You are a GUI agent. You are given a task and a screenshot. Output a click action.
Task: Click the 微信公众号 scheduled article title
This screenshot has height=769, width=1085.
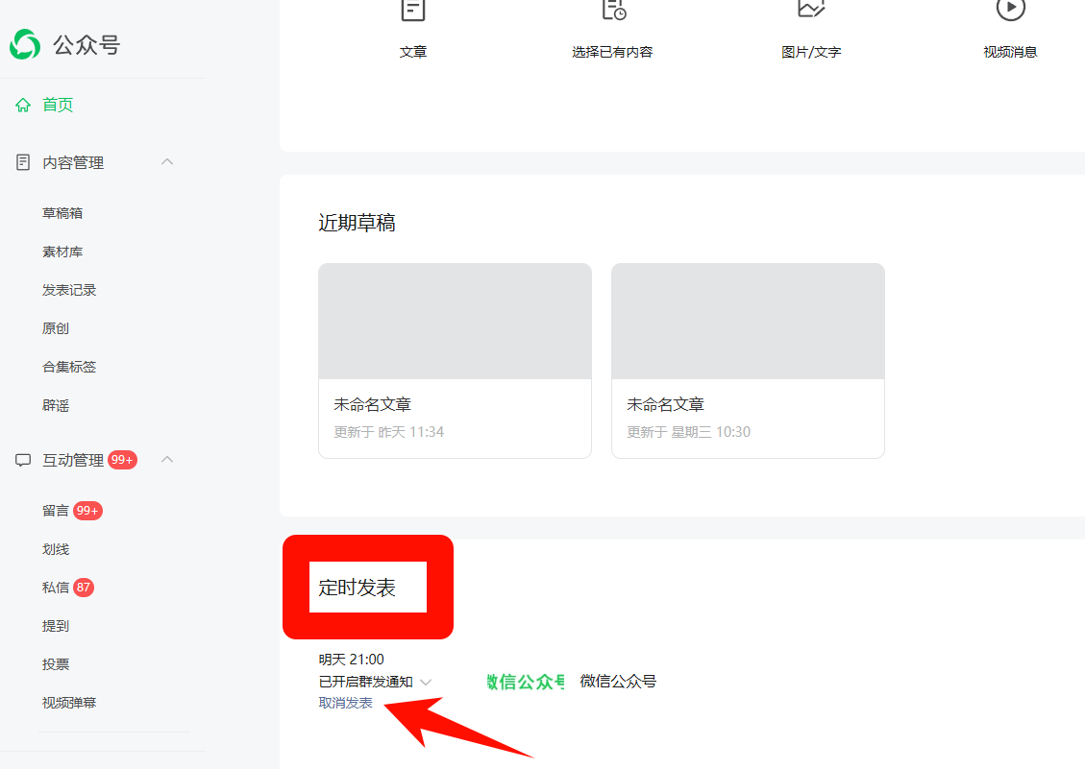pyautogui.click(x=618, y=682)
